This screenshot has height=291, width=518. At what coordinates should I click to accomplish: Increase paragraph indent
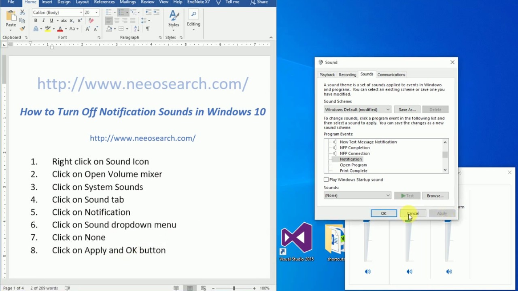click(x=157, y=13)
